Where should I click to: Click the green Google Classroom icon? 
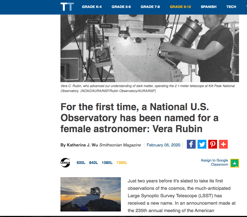pos(235,163)
